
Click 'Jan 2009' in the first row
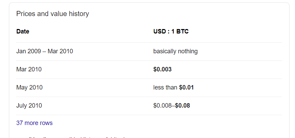28,51
